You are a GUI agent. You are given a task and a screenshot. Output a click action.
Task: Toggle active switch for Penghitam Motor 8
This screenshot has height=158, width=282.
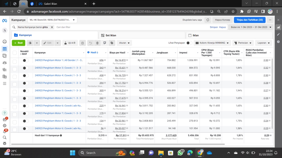[x=26, y=121]
